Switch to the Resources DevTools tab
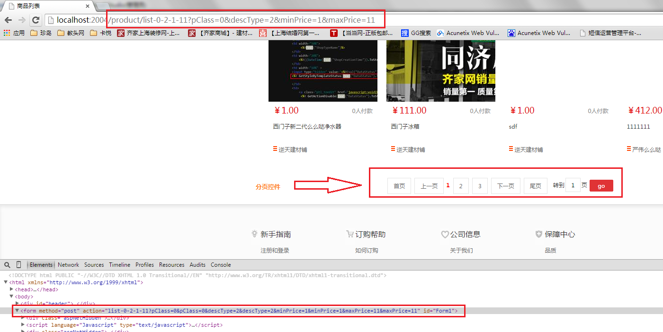663x332 pixels. click(172, 265)
